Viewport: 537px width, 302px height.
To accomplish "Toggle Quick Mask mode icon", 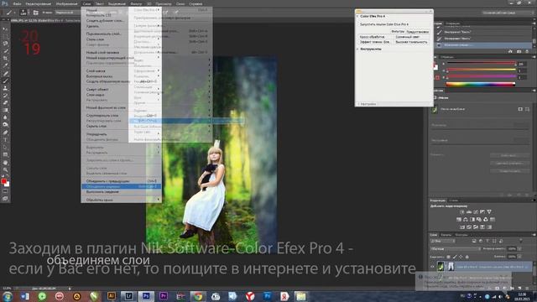I will point(5,191).
